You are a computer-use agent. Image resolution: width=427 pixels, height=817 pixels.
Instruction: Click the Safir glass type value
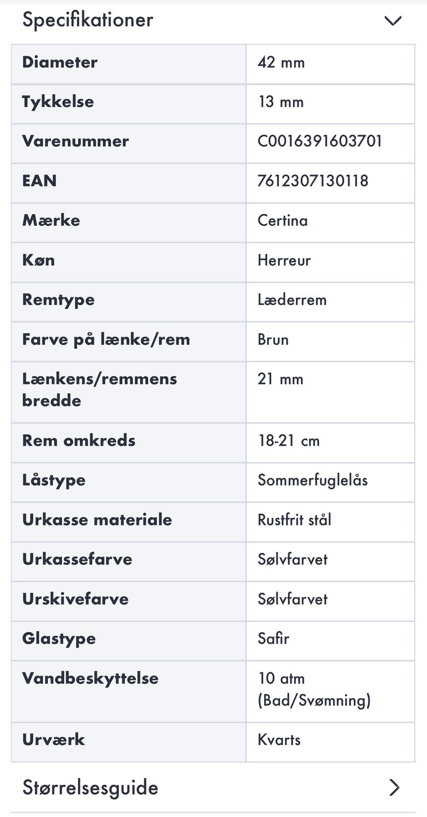273,639
